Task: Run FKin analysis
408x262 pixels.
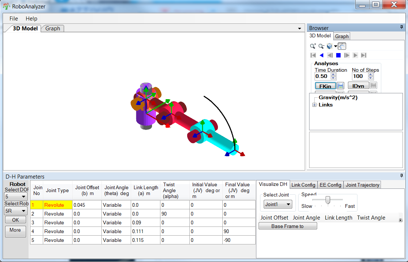Action: (x=325, y=86)
